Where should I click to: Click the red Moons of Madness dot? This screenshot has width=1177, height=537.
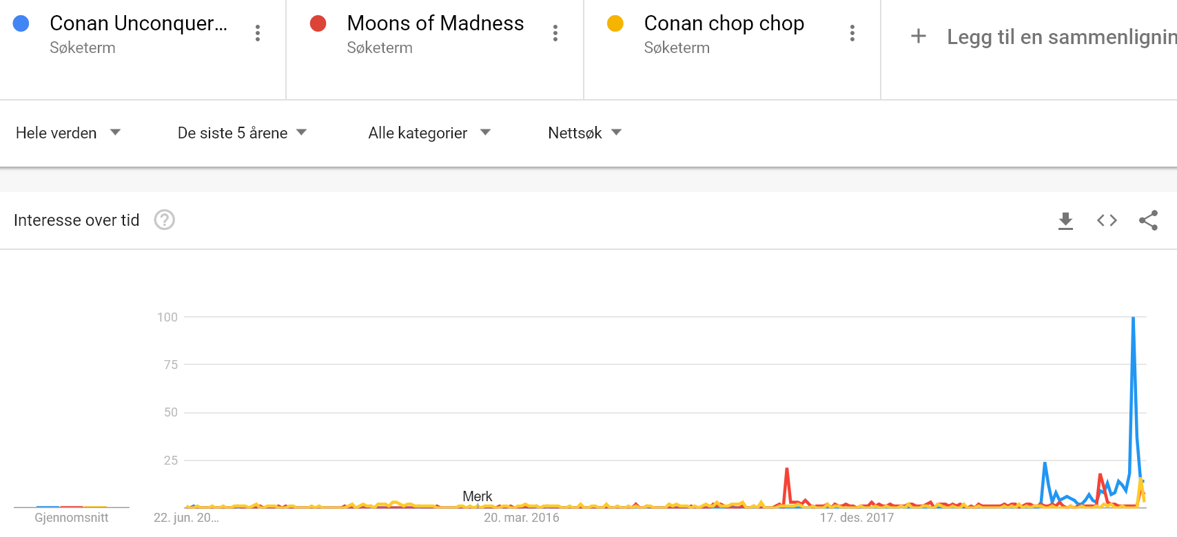318,23
